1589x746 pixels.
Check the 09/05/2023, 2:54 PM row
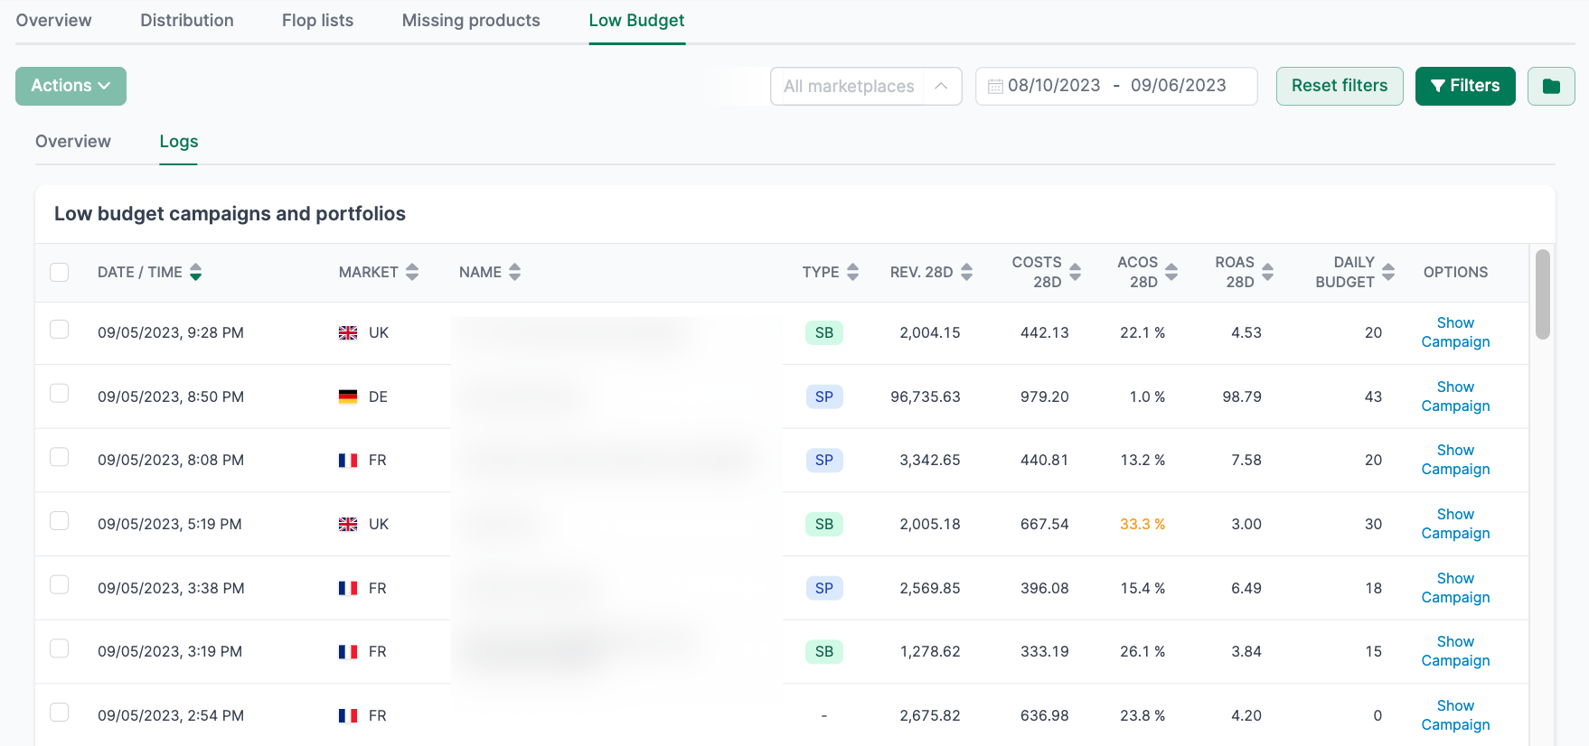pyautogui.click(x=60, y=712)
